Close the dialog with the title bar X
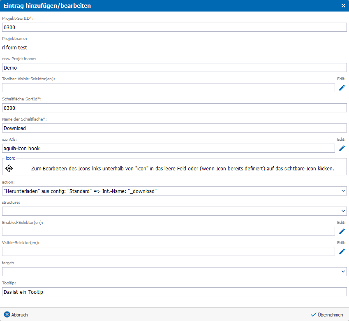The width and height of the screenshot is (349, 321). 343,6
